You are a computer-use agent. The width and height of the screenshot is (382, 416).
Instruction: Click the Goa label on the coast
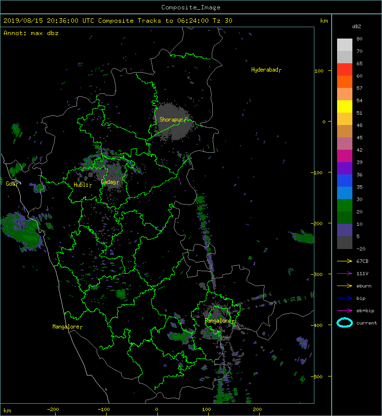12,184
